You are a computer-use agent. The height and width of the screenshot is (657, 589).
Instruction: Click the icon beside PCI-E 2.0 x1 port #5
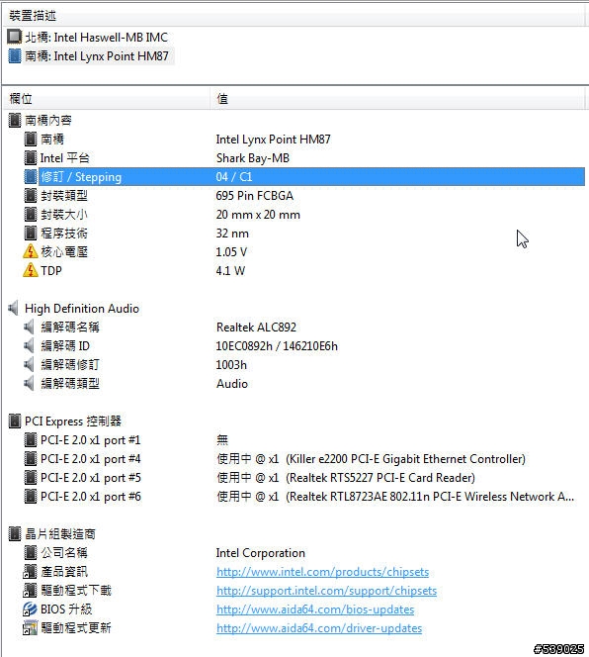30,478
